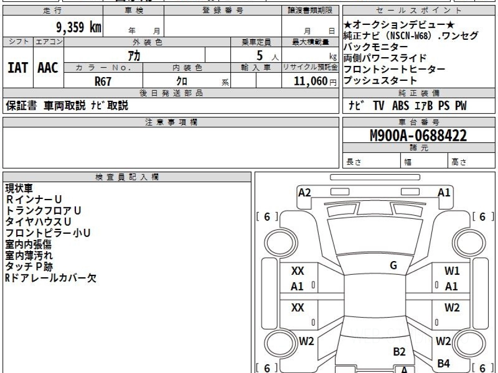Select the 車両取説 entry
498x373 pixels.
coord(65,106)
